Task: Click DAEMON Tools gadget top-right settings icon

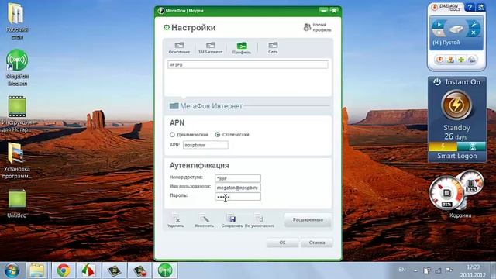Action: (x=480, y=7)
